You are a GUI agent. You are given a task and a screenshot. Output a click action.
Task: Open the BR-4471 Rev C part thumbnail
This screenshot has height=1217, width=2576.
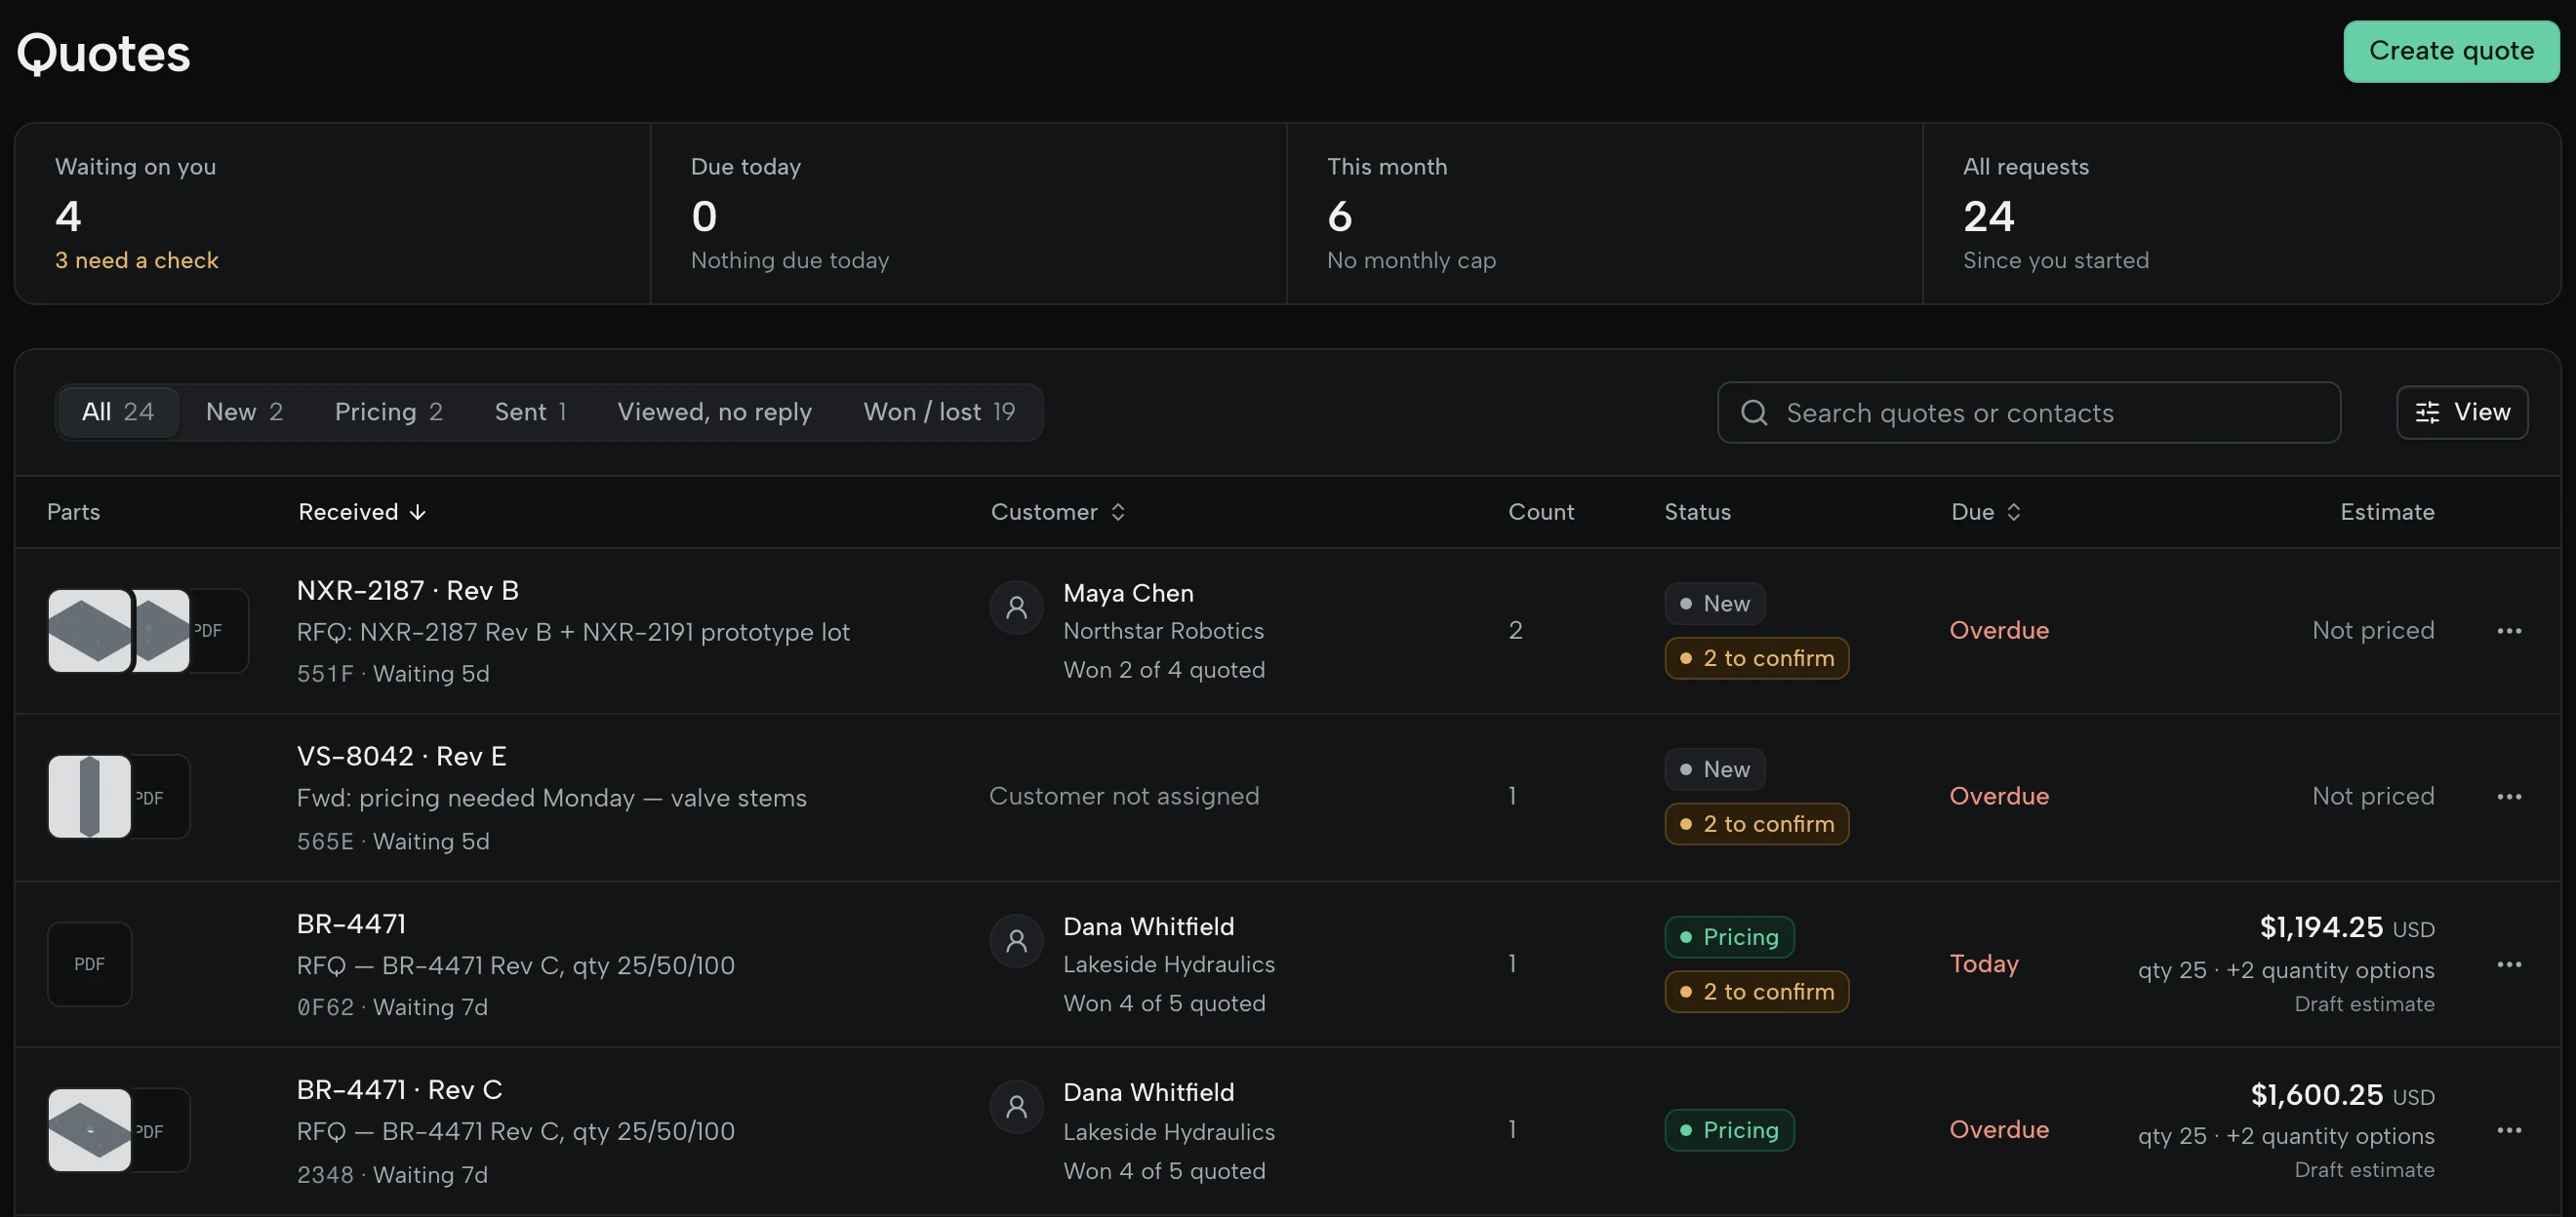(x=89, y=1130)
